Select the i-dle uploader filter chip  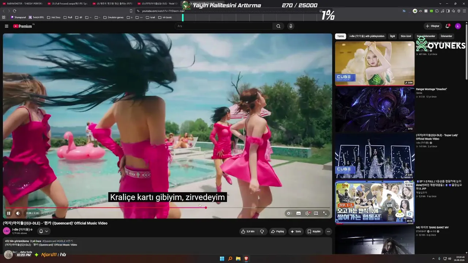click(x=367, y=36)
